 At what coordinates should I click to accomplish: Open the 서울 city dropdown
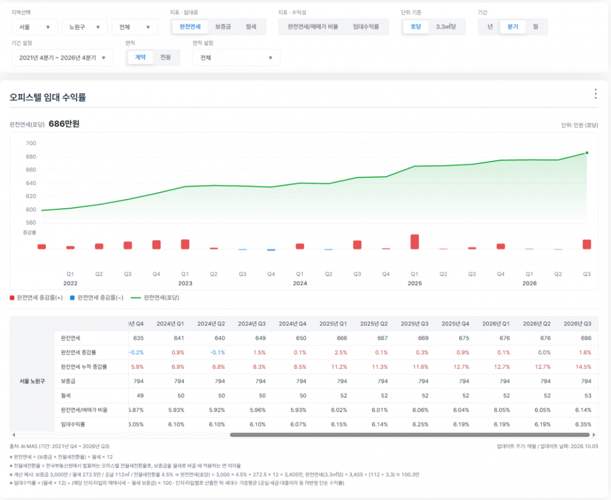35,27
